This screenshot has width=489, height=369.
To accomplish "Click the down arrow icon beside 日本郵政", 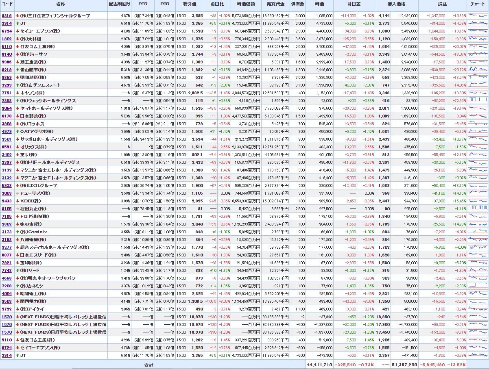I will pos(17,116).
